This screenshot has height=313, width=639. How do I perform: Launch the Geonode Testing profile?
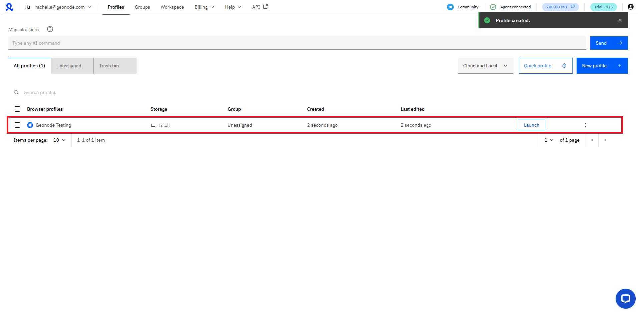[x=531, y=125]
